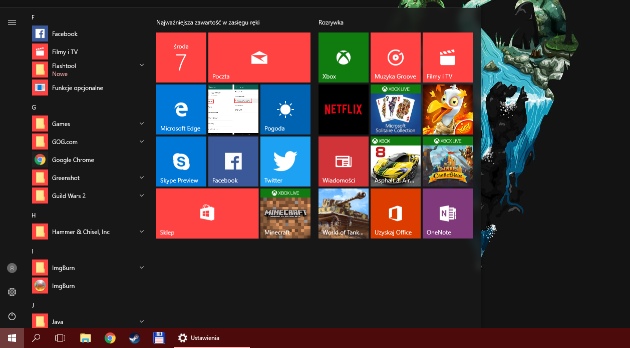Open the King game tile with the duck
Viewport: 630px width, 348px height.
(448, 109)
